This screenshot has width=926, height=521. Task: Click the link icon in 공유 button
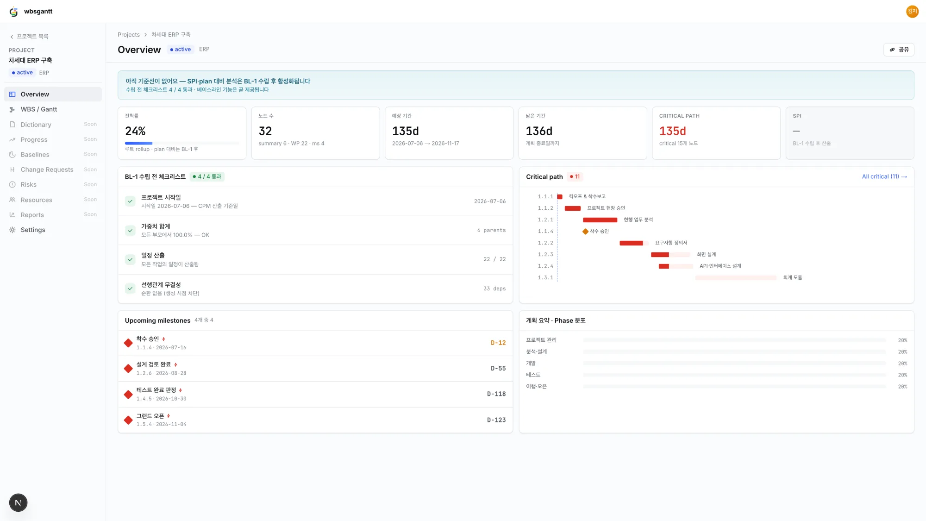pos(892,50)
